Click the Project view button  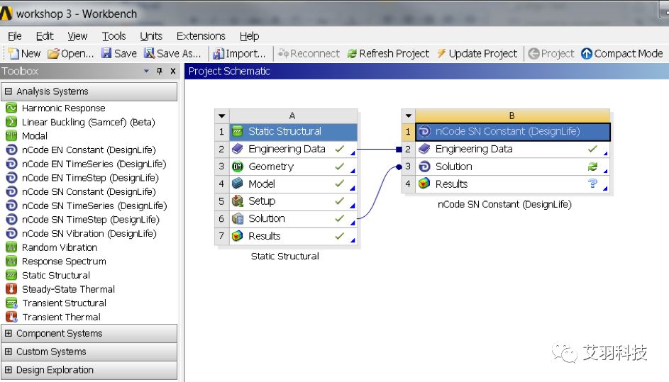click(551, 54)
